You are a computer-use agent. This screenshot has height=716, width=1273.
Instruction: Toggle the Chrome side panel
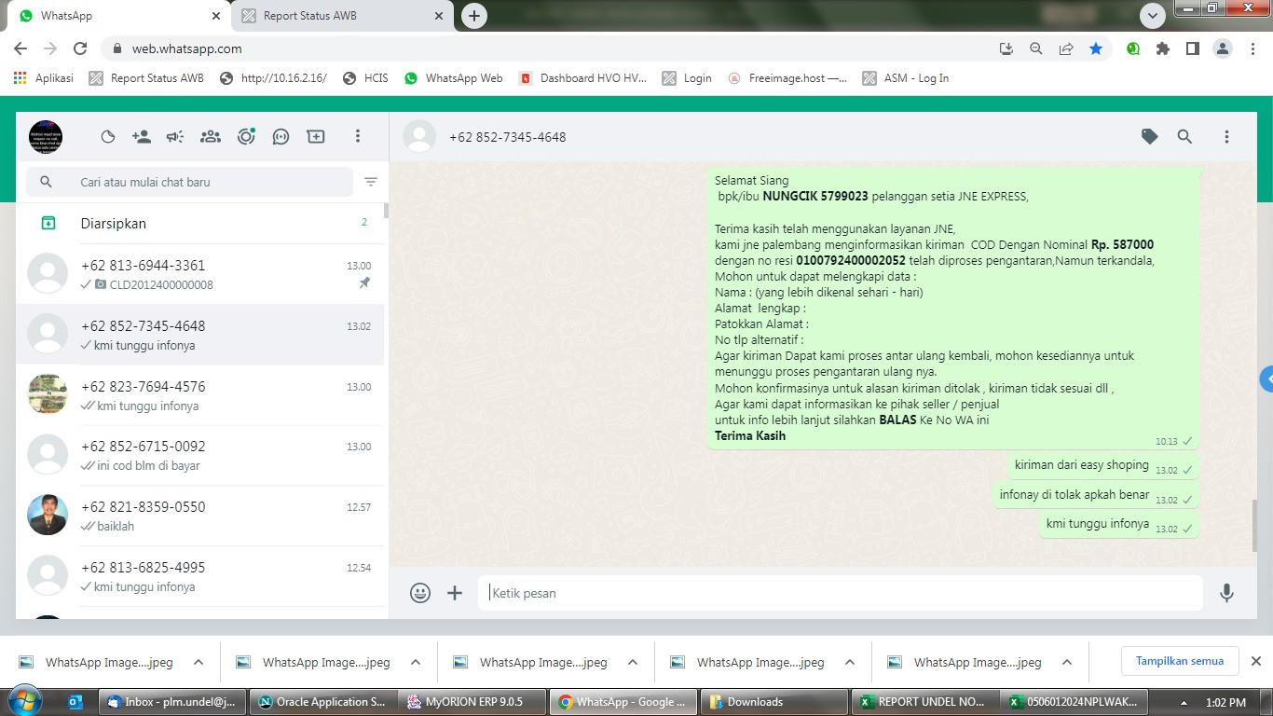(x=1193, y=48)
